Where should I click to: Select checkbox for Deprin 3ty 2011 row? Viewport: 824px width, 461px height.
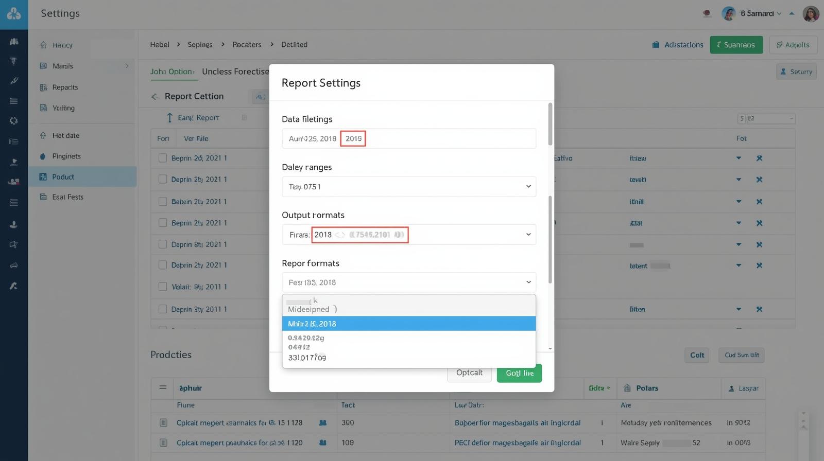click(163, 309)
